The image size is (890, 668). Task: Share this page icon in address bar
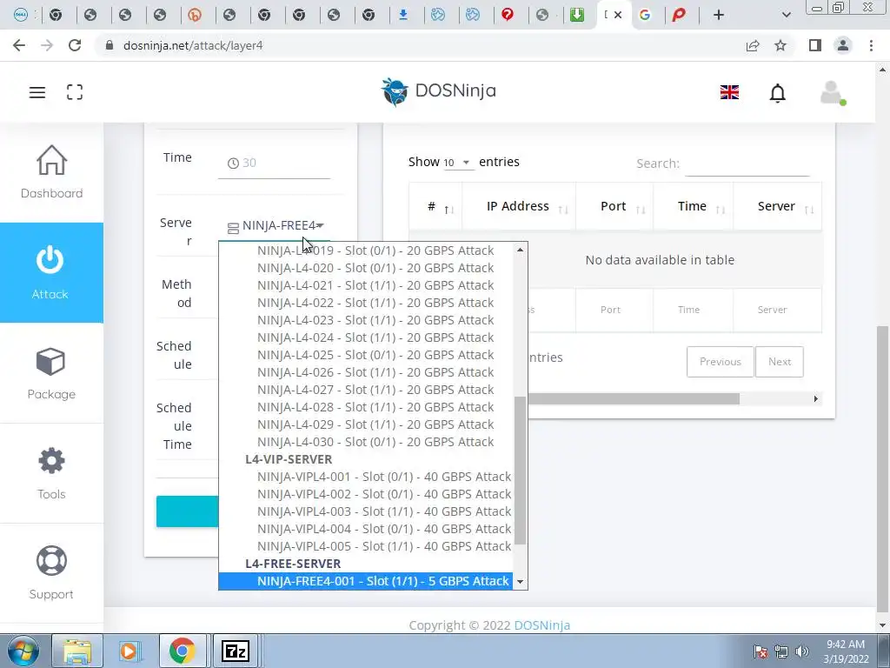point(753,45)
